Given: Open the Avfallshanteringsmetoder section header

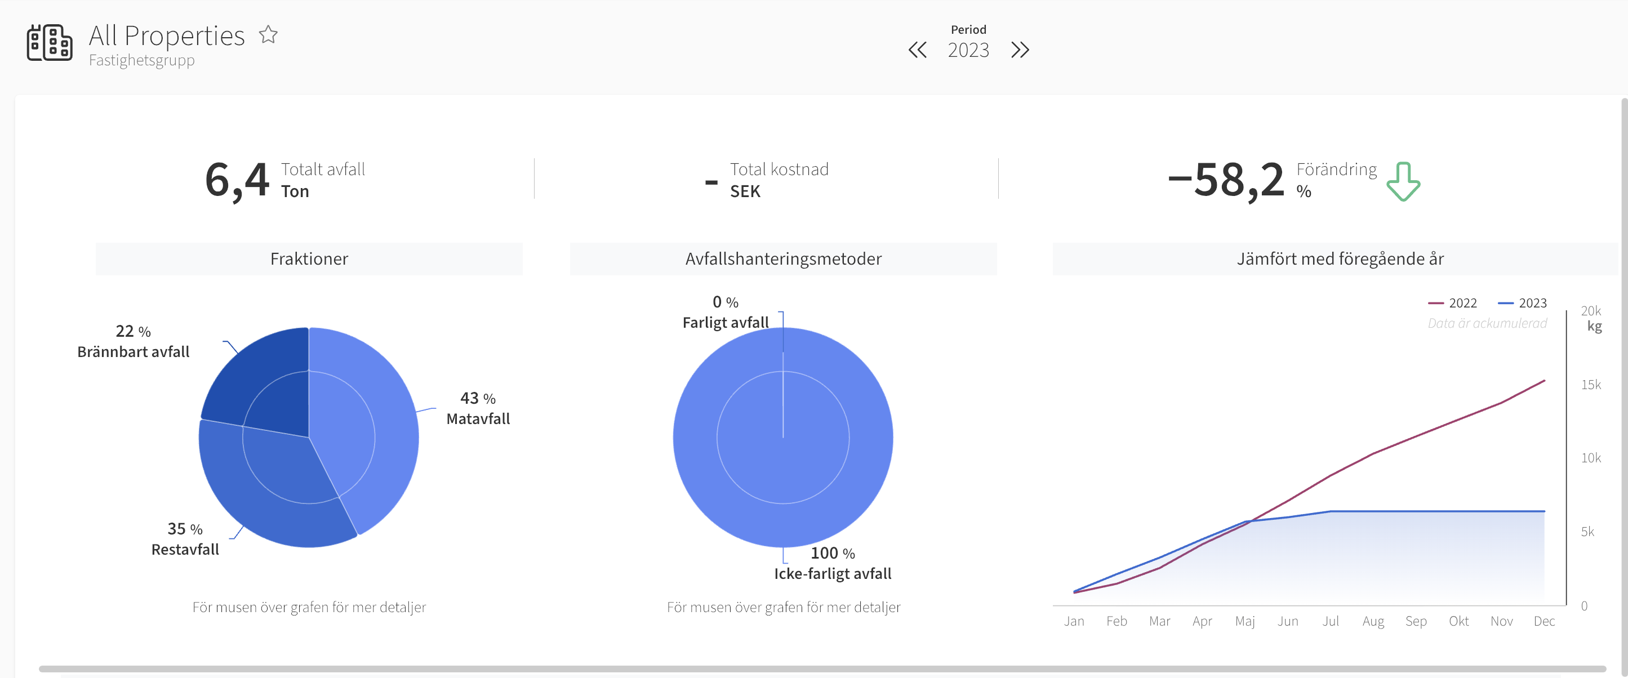Looking at the screenshot, I should coord(783,258).
